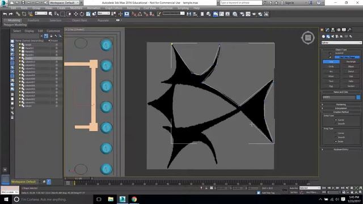
Task: Enable the AutoGrid checkbox
Action: (x=330, y=53)
